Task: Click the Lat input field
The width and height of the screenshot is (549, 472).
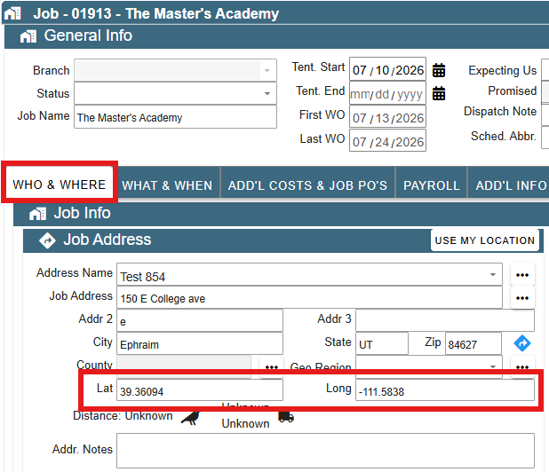Action: point(200,390)
